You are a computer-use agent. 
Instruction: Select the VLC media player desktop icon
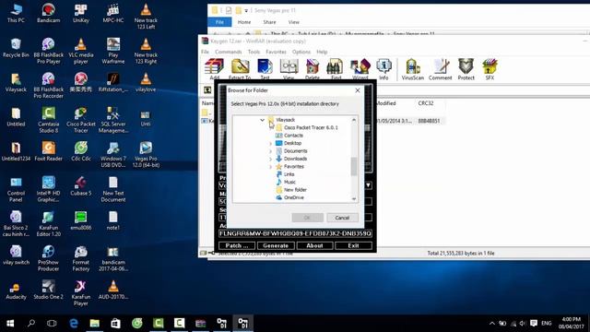point(80,51)
